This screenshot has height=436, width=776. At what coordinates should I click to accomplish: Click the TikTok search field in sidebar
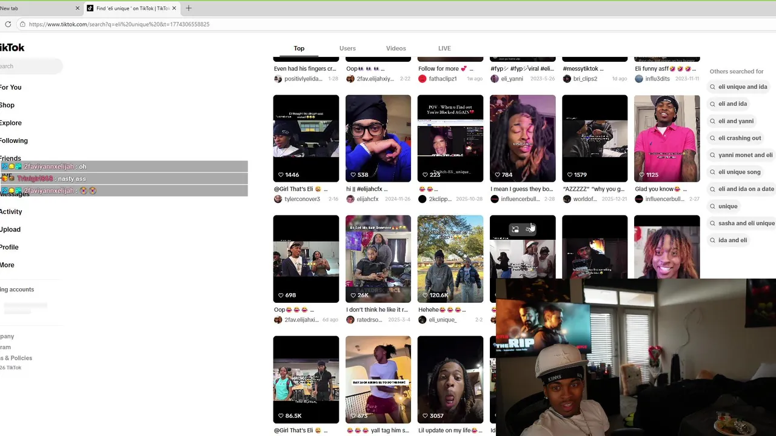30,66
